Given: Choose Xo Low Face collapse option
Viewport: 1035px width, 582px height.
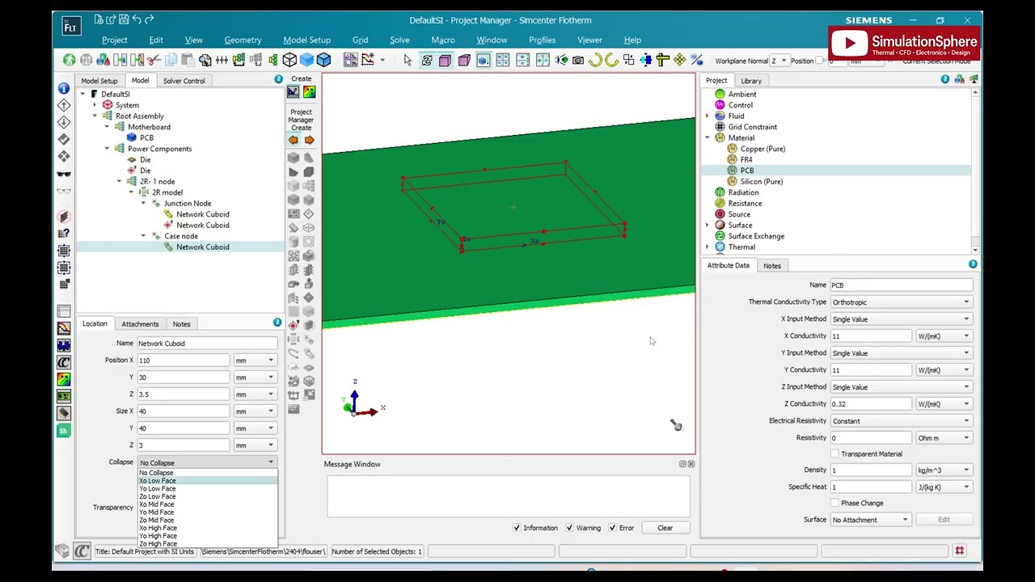Looking at the screenshot, I should [208, 481].
